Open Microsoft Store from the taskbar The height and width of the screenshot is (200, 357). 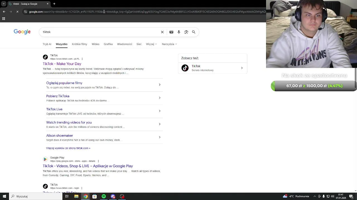(95, 196)
